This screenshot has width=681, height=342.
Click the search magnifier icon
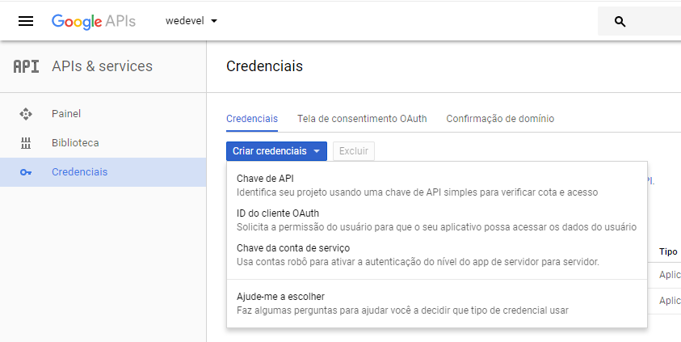(620, 22)
